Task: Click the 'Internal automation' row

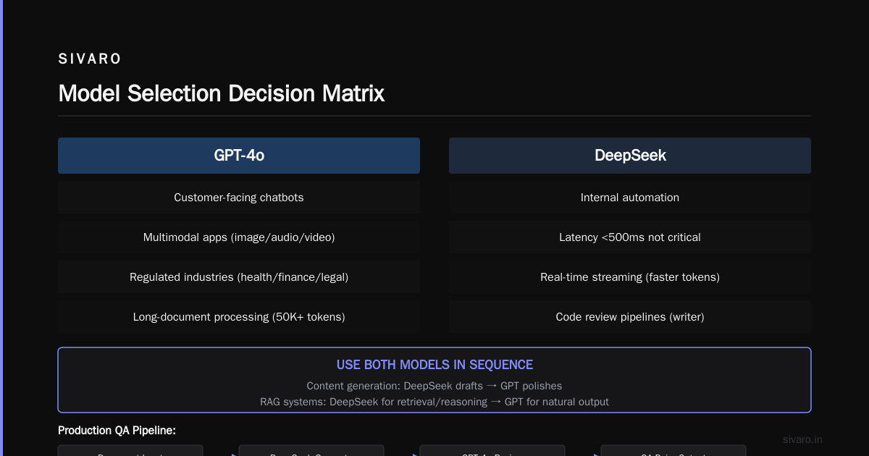Action: point(630,197)
